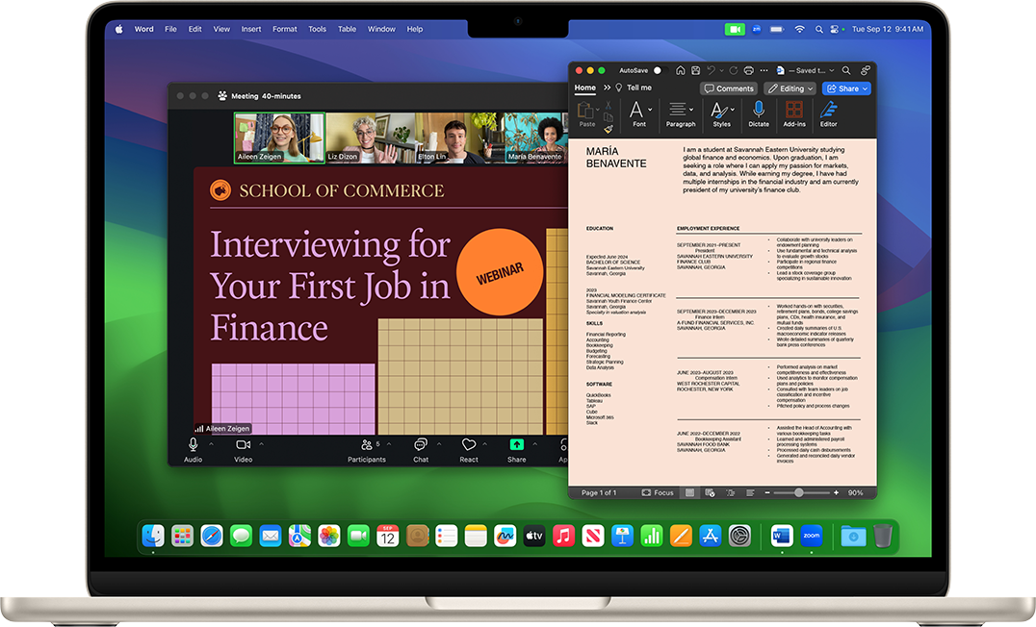Select Aileen Zeigen's video thumbnail
1036x627 pixels.
279,138
